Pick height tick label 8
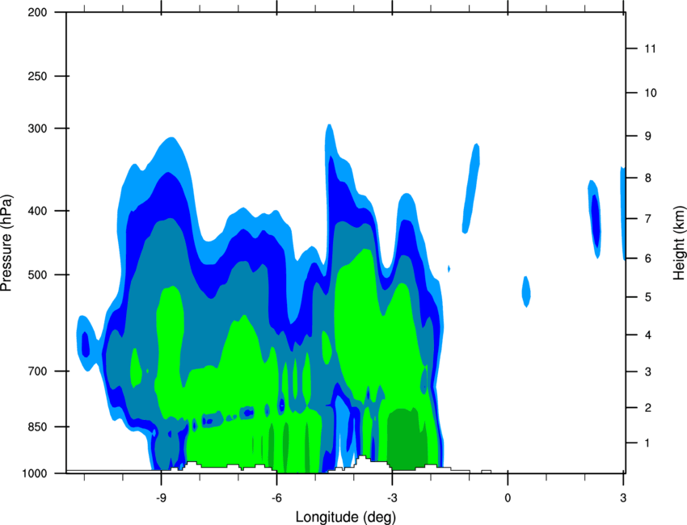The image size is (687, 525). click(x=648, y=178)
